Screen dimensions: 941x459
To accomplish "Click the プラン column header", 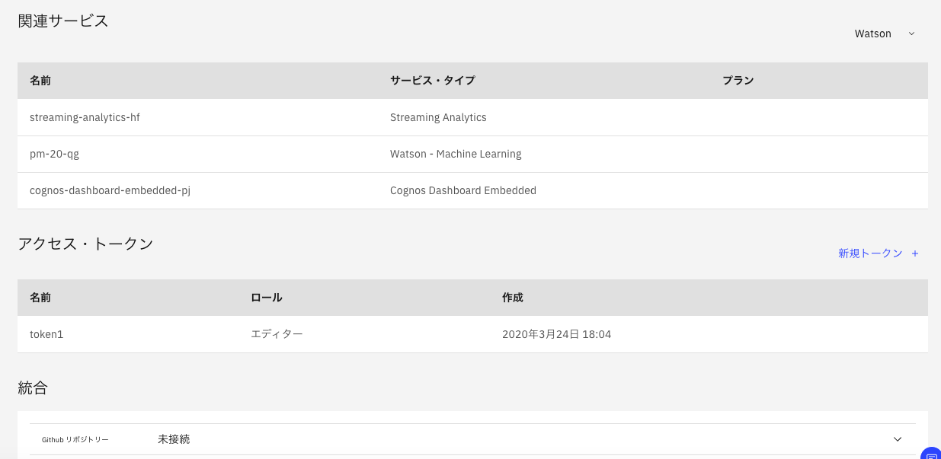I will pos(738,80).
